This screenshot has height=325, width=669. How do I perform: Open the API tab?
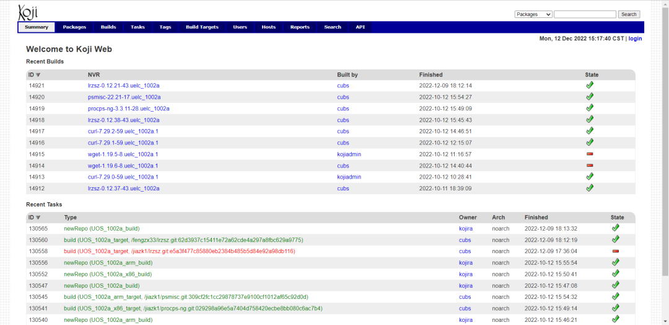coord(361,27)
